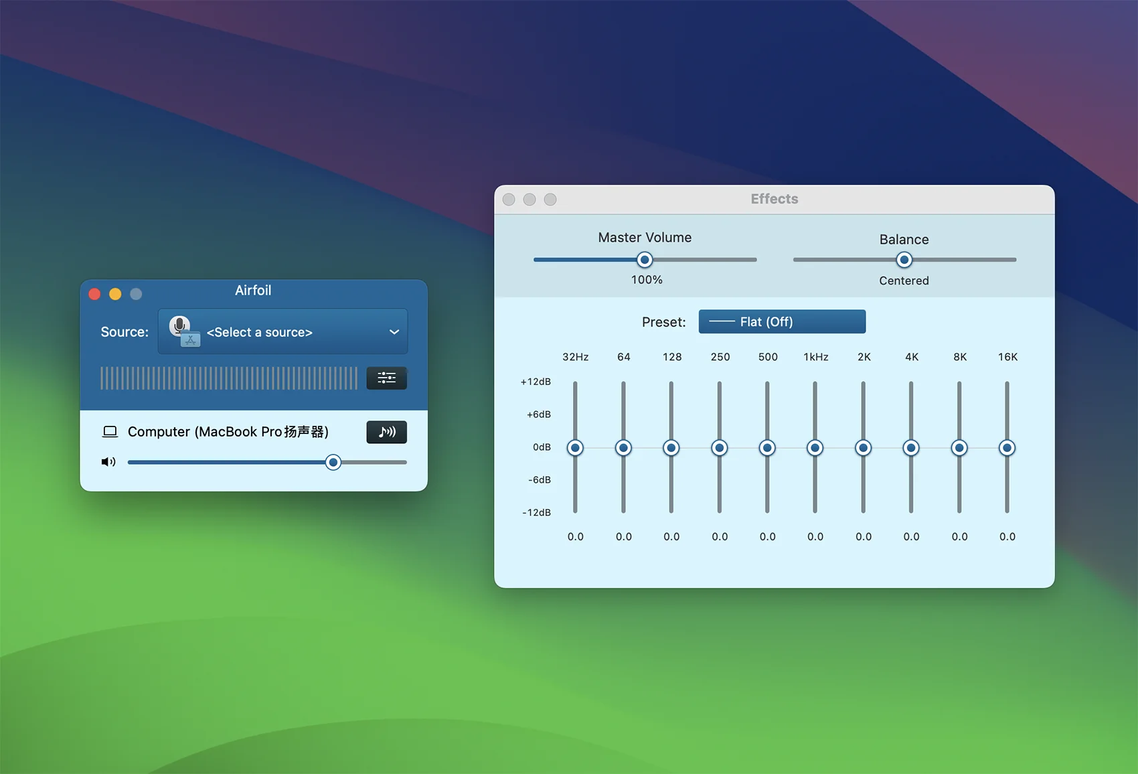This screenshot has width=1138, height=774.
Task: Click the speaker volume icon in Airfoil
Action: click(x=108, y=462)
